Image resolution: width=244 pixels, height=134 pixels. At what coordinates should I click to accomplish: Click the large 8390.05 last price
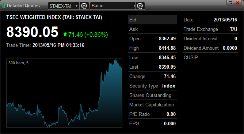32,32
